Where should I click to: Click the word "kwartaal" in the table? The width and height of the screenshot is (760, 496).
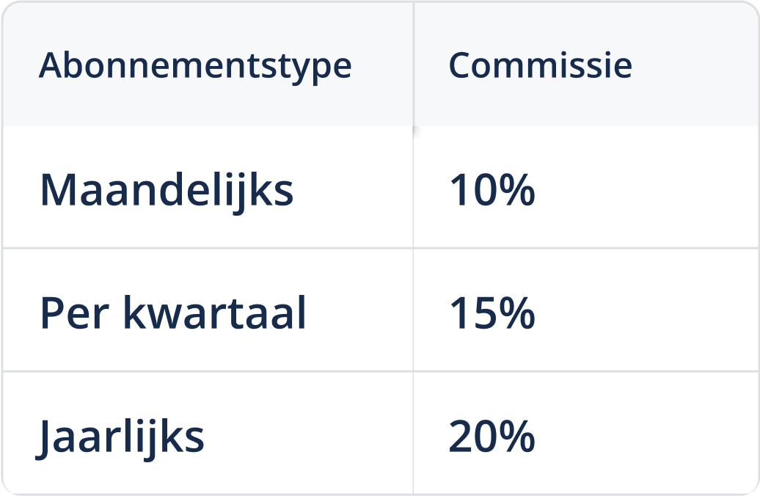tap(213, 313)
